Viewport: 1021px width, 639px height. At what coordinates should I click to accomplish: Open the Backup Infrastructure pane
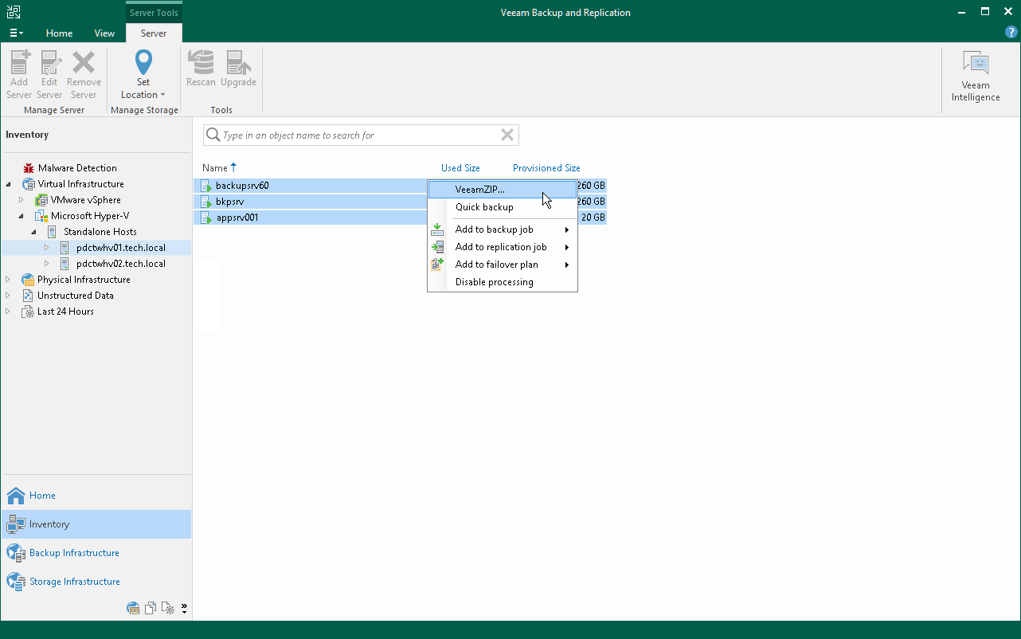(96, 553)
